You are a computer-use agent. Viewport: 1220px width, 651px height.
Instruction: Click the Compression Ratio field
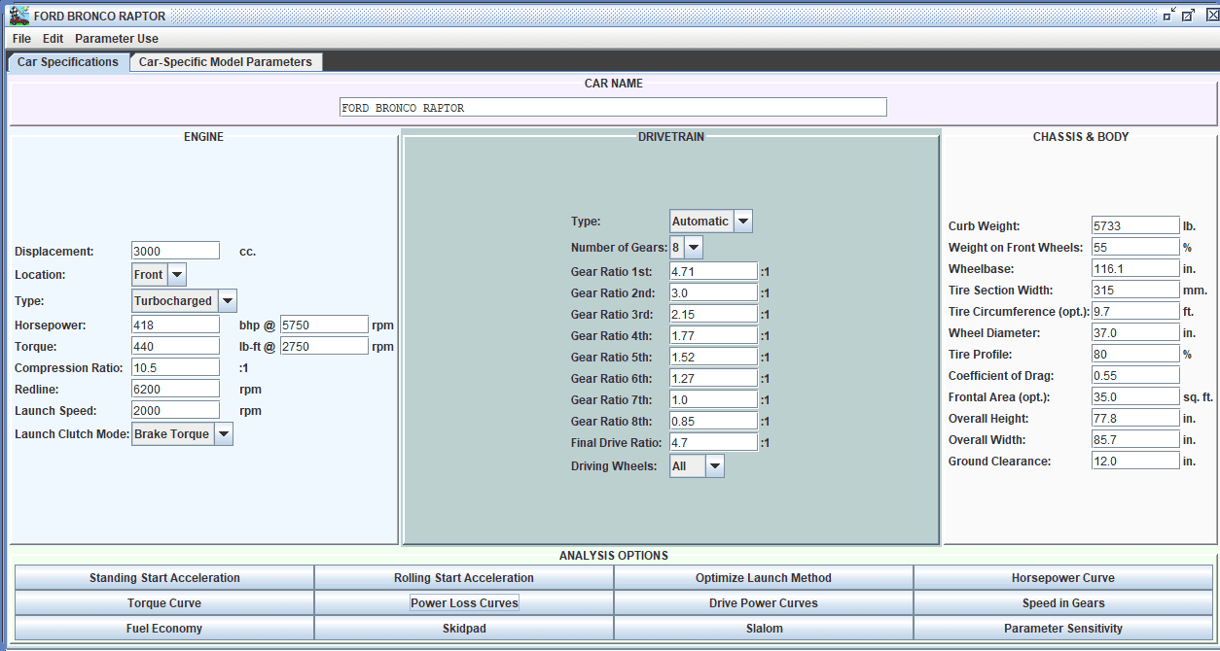(x=175, y=367)
